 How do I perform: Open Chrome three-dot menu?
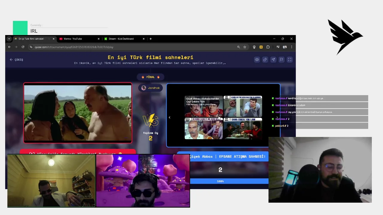coord(291,47)
